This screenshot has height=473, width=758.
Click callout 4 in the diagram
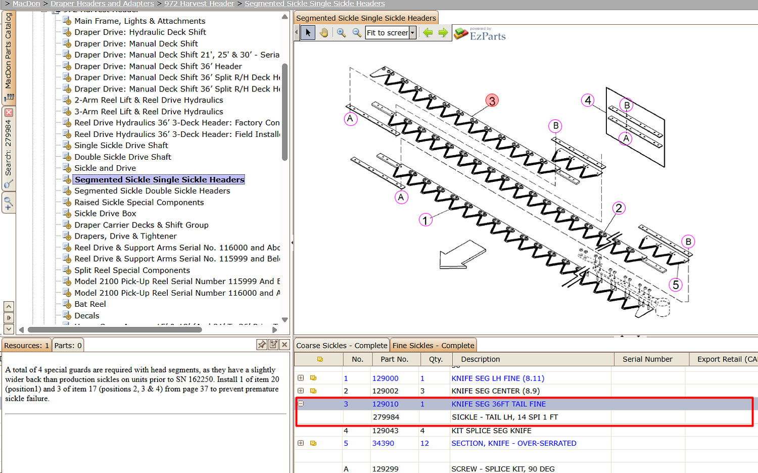tap(588, 100)
